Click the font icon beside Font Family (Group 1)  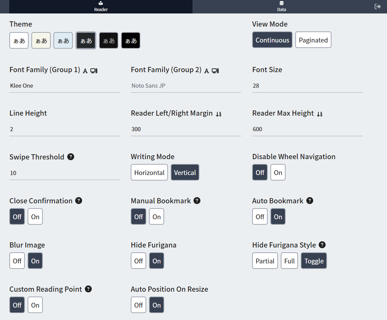click(x=85, y=70)
